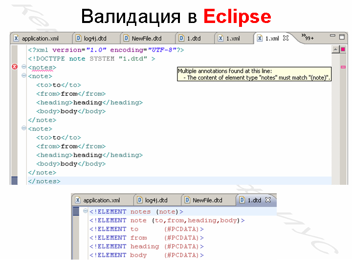The height and width of the screenshot is (264, 352).
Task: Show hidden tabs list (99+)
Action: 308,37
